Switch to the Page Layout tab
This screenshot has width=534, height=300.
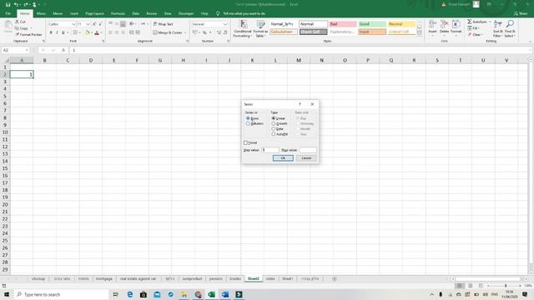pyautogui.click(x=94, y=13)
